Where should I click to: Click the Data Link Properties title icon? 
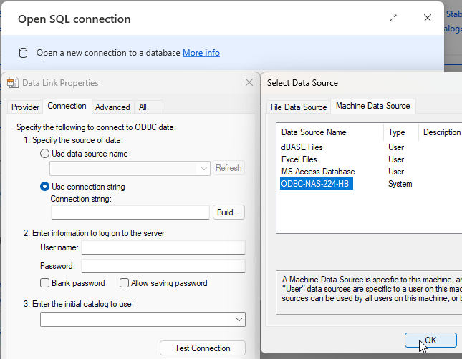12,83
